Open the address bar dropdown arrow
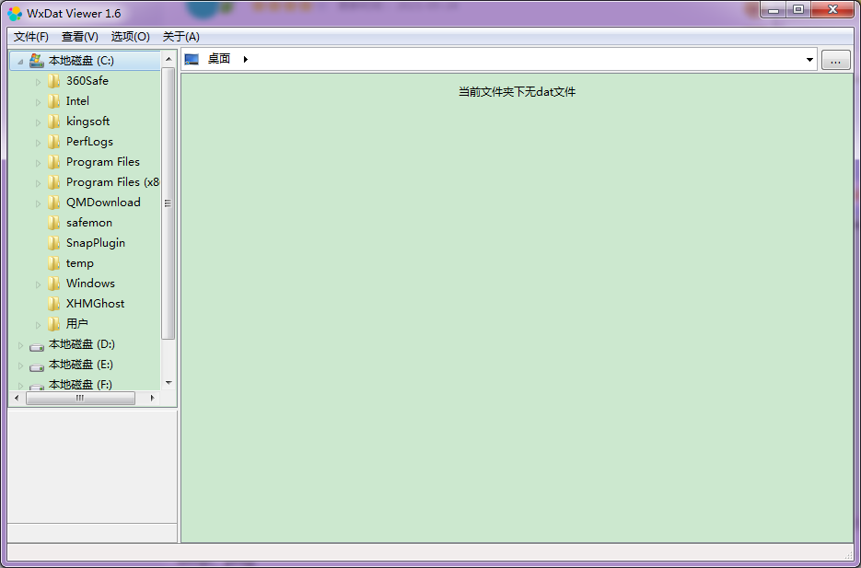The width and height of the screenshot is (861, 568). [x=809, y=58]
